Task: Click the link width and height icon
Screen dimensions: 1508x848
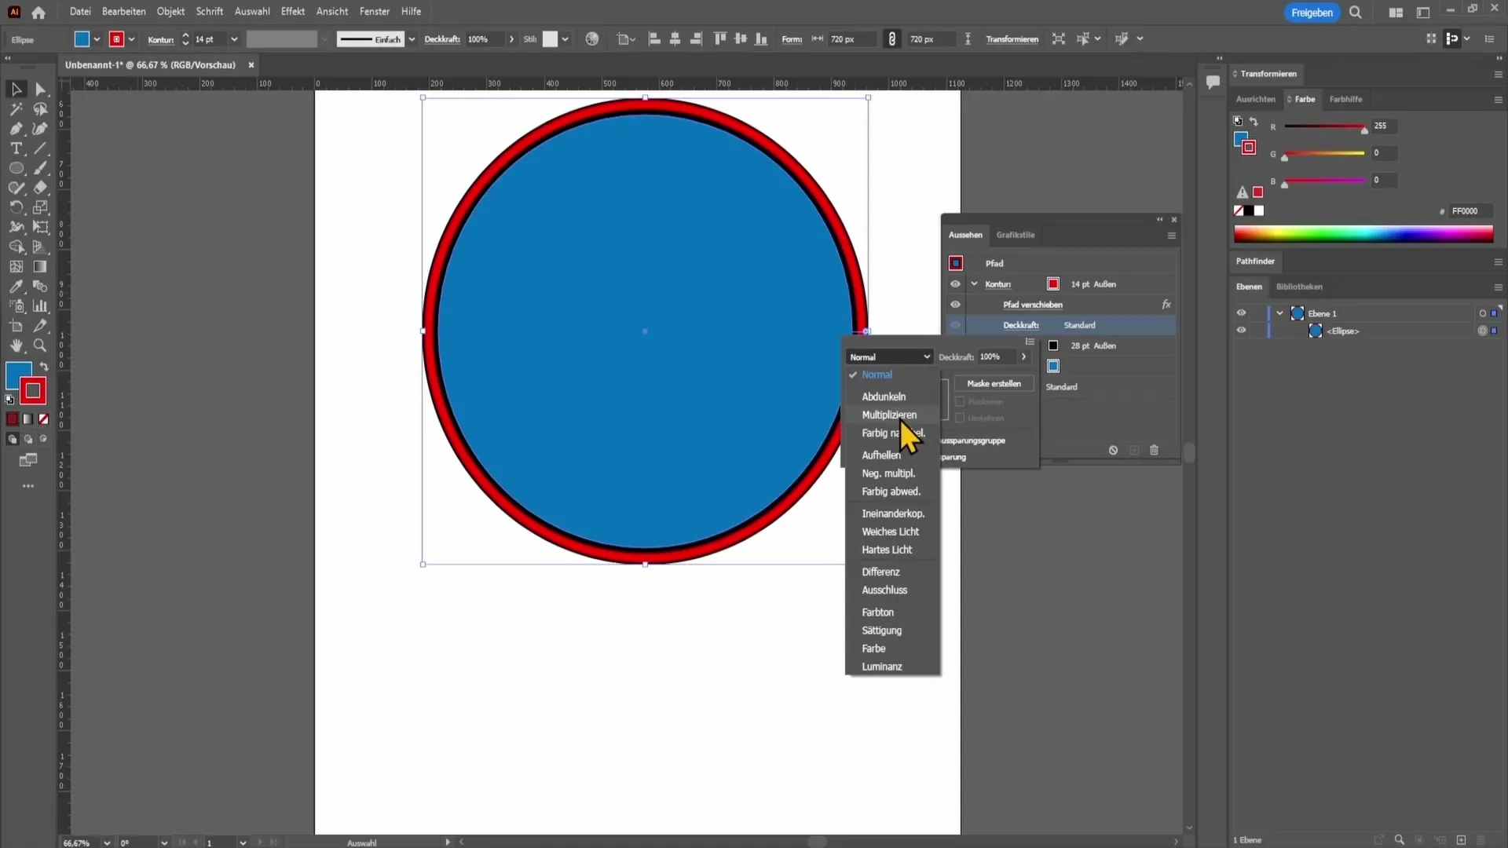Action: click(891, 39)
